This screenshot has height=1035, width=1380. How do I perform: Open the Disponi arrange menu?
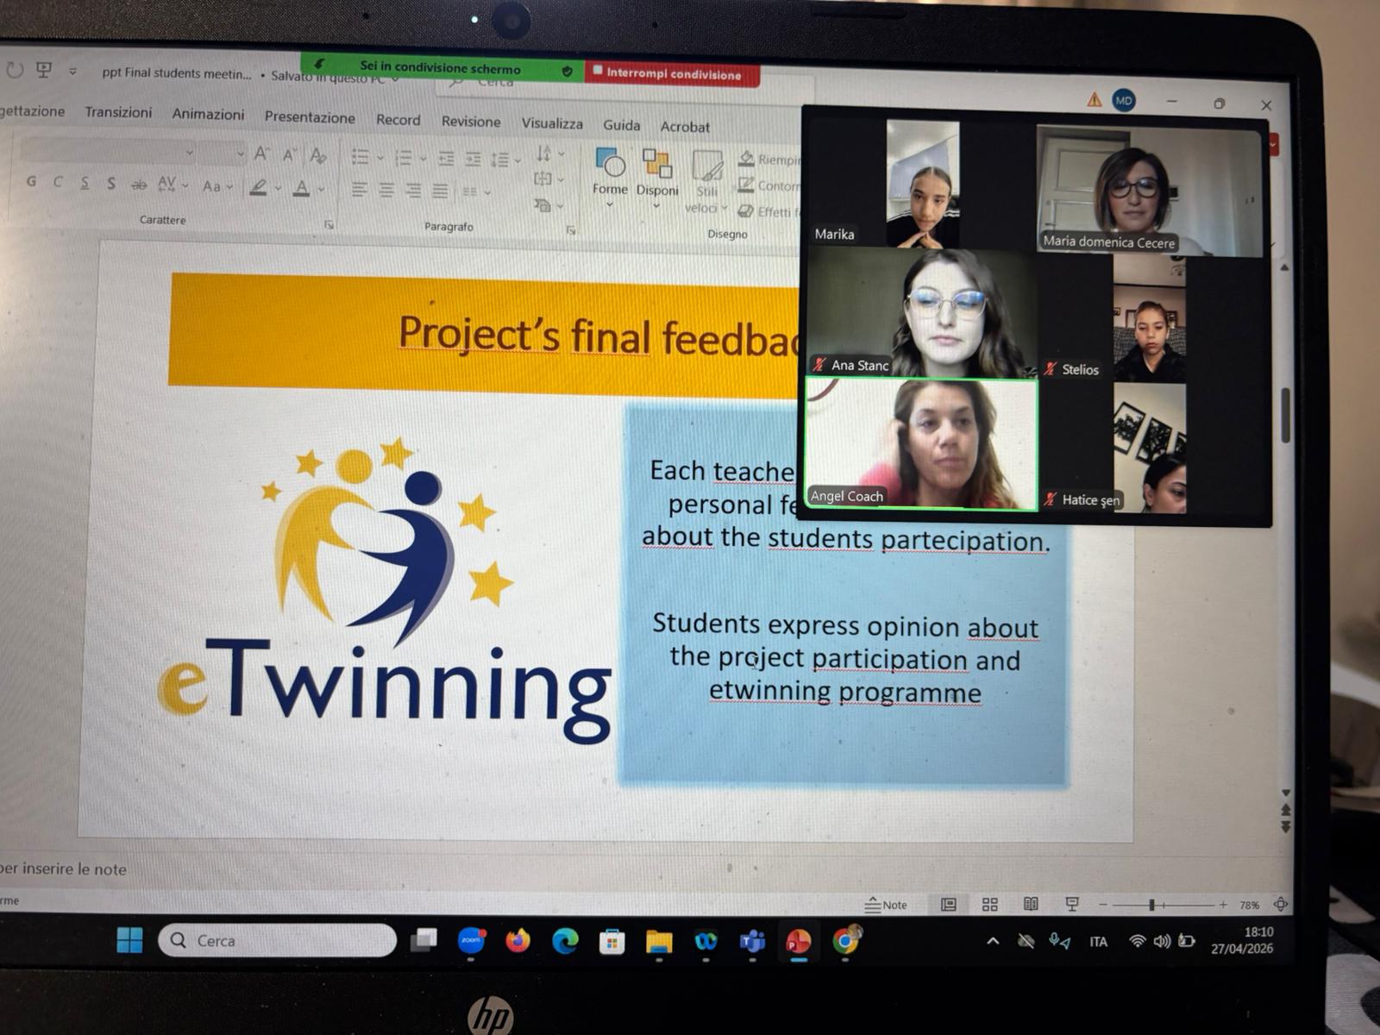click(x=657, y=179)
